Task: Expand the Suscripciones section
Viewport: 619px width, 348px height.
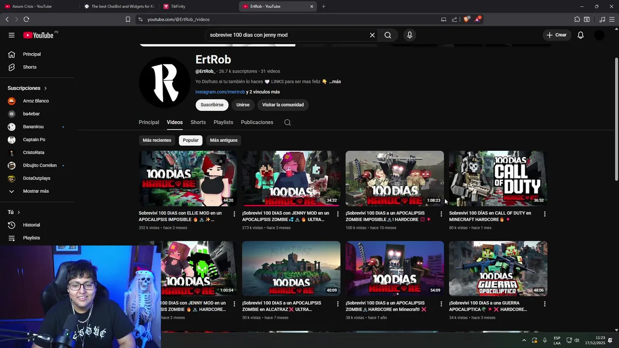Action: [27, 88]
